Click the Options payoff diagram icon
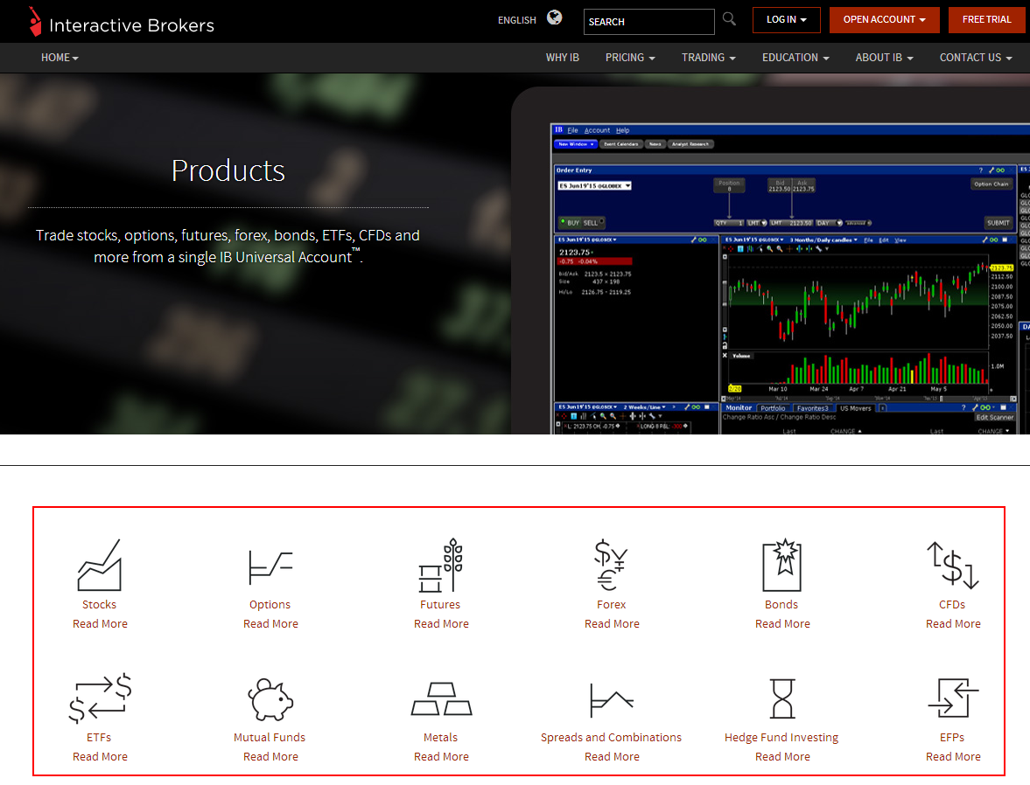 pyautogui.click(x=270, y=567)
